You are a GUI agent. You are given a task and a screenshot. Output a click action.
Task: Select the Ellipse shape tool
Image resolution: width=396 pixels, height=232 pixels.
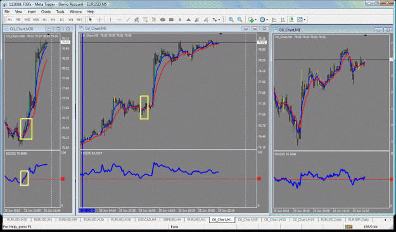pos(163,20)
